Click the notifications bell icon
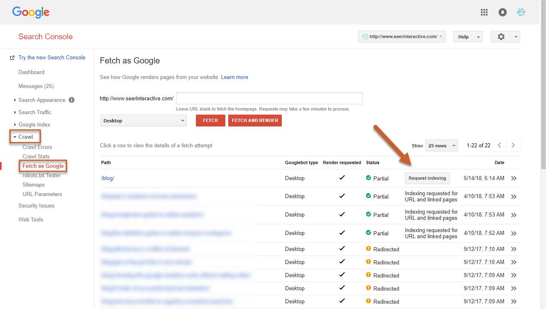 pos(502,12)
